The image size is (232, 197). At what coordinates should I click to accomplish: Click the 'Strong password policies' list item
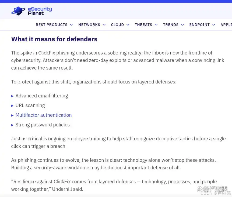click(43, 125)
